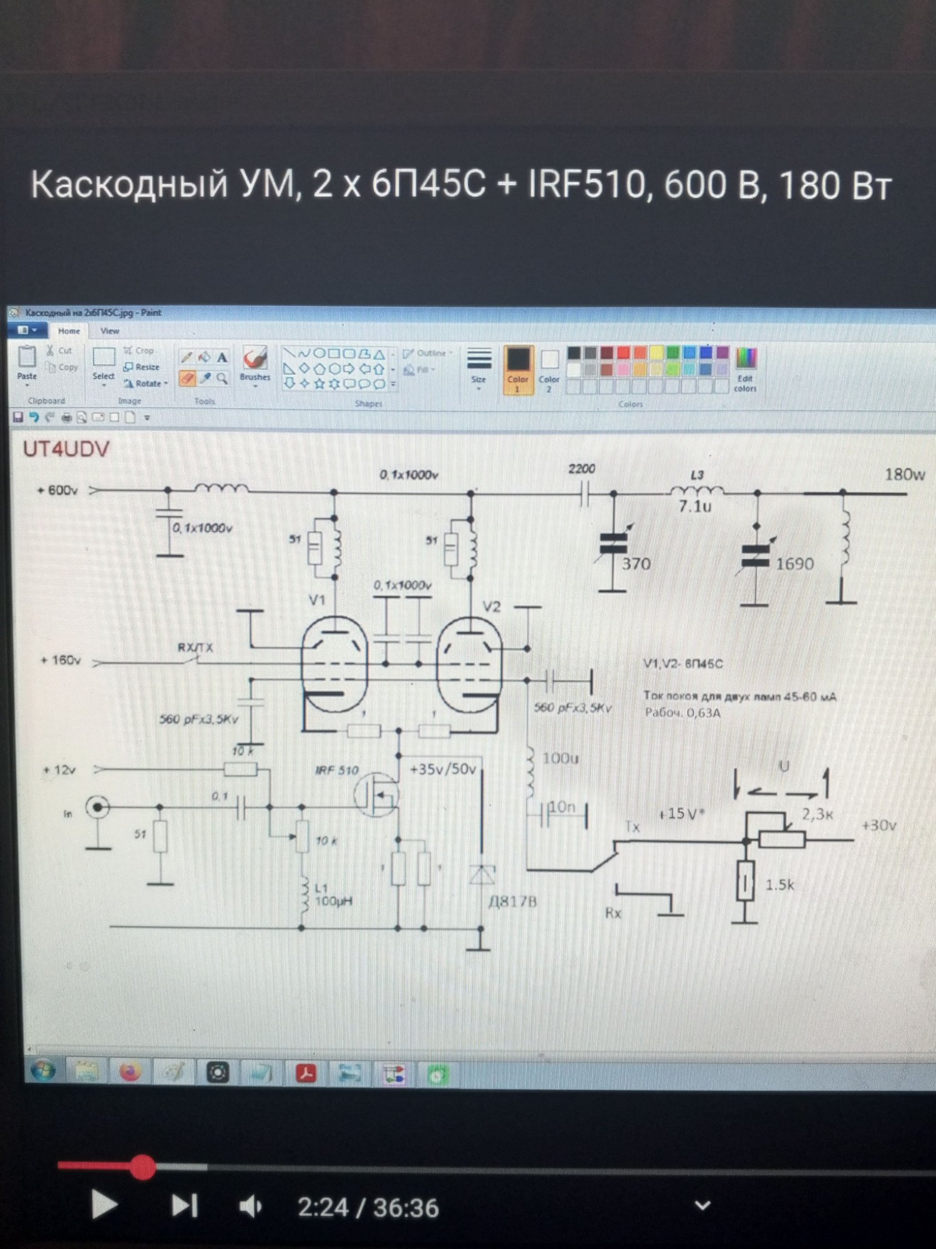Pick the Fill with color bucket tool
The height and width of the screenshot is (1249, 936).
(x=204, y=357)
